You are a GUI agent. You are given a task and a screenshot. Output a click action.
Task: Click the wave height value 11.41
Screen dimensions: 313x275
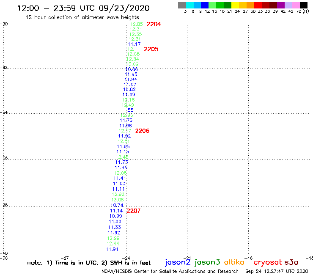120,179
